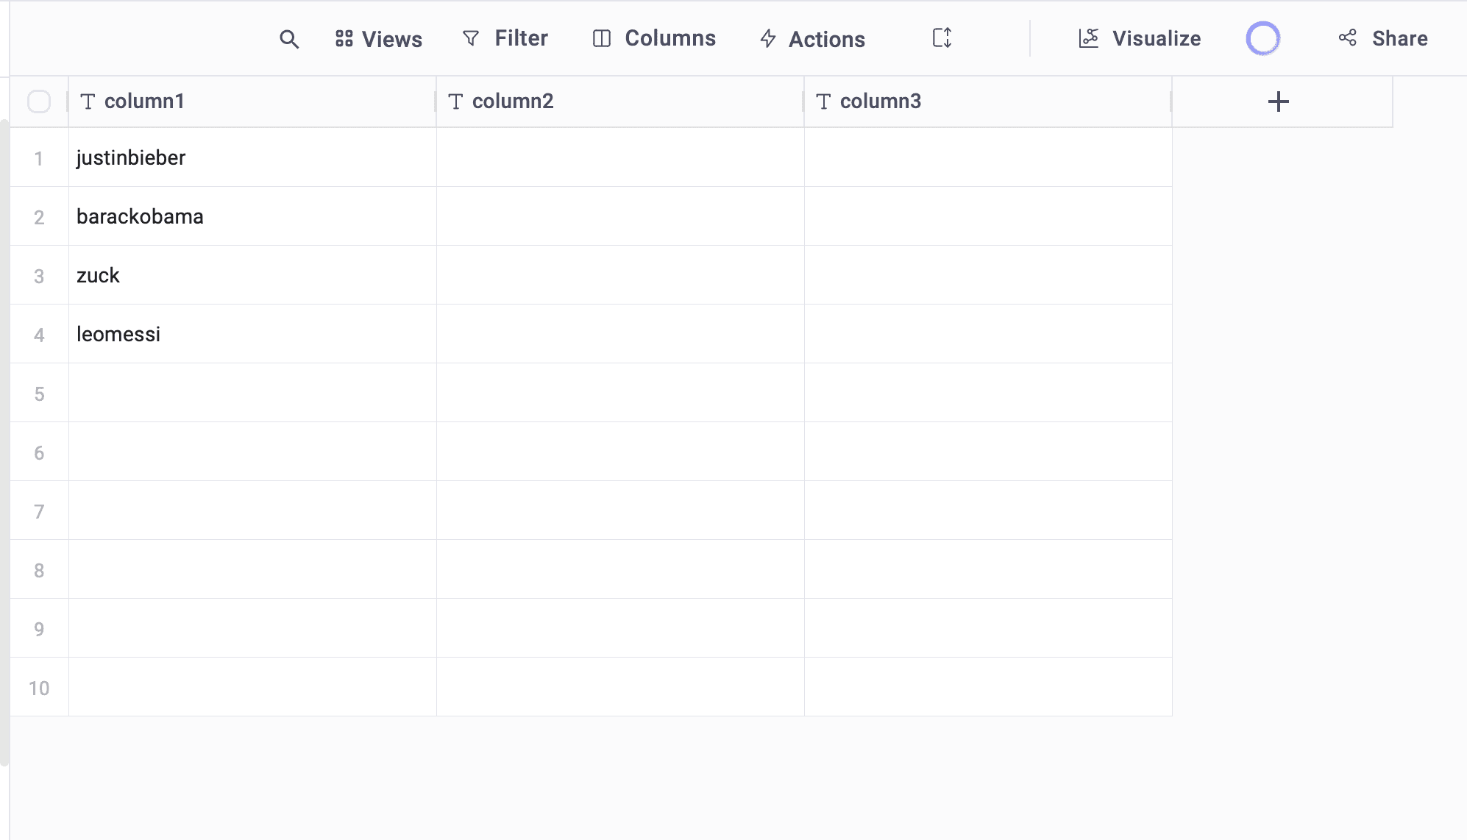This screenshot has height=840, width=1467.
Task: Click the column1 text type icon
Action: pyautogui.click(x=88, y=102)
